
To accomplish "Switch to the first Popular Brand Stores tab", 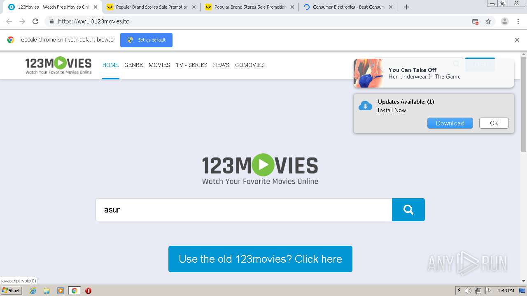I will (151, 7).
